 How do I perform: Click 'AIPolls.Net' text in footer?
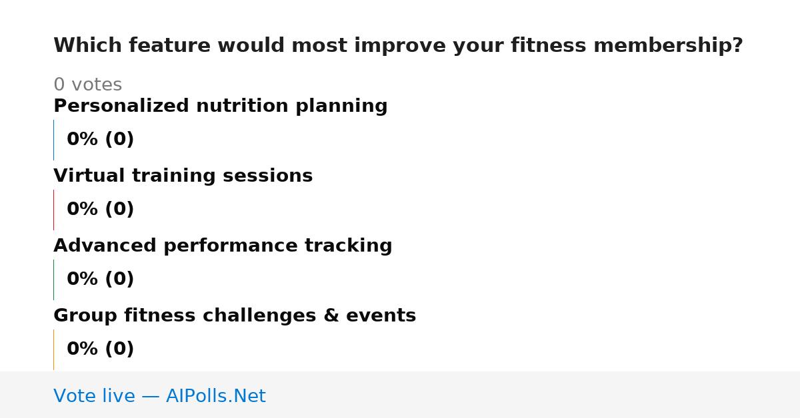click(x=216, y=396)
